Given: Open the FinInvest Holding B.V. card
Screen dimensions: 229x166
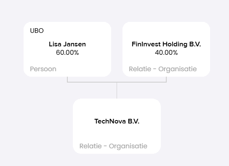Looking at the screenshot, I should coord(166,49).
